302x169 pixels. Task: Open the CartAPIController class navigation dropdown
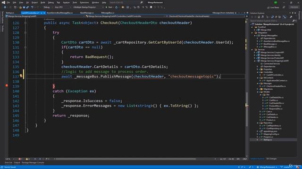click(125, 16)
